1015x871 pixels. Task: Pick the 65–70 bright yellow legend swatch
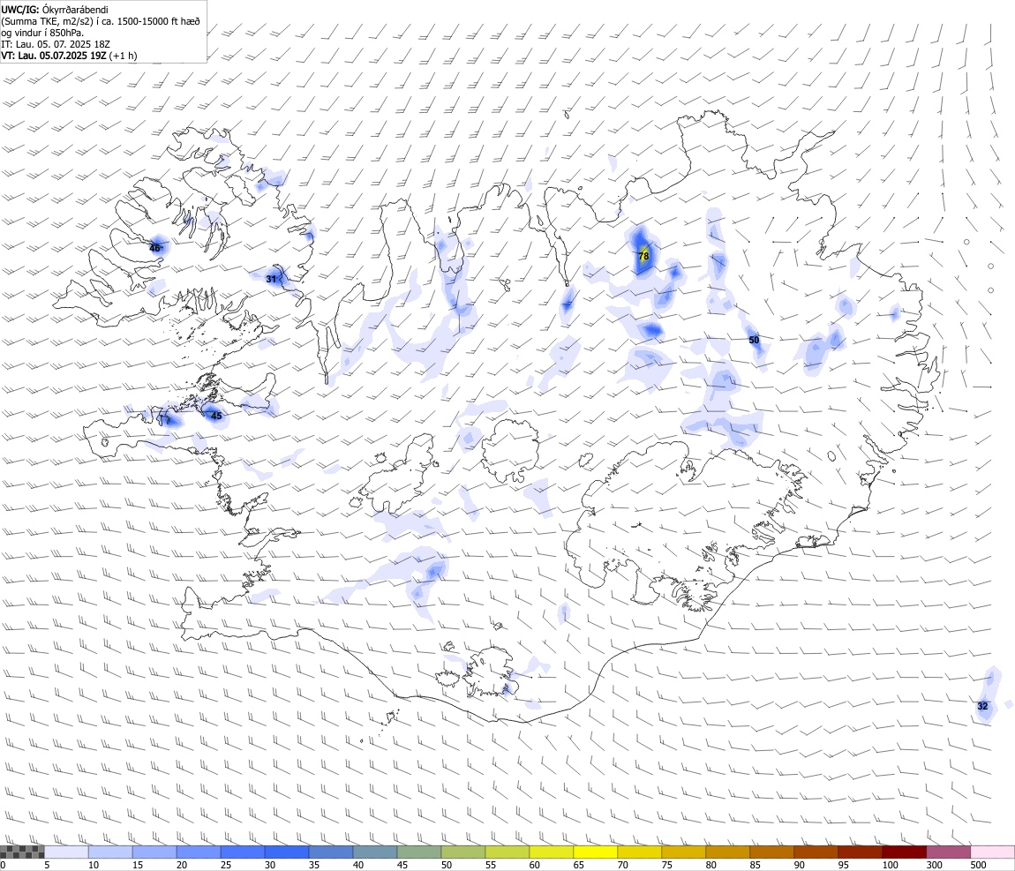coord(595,852)
